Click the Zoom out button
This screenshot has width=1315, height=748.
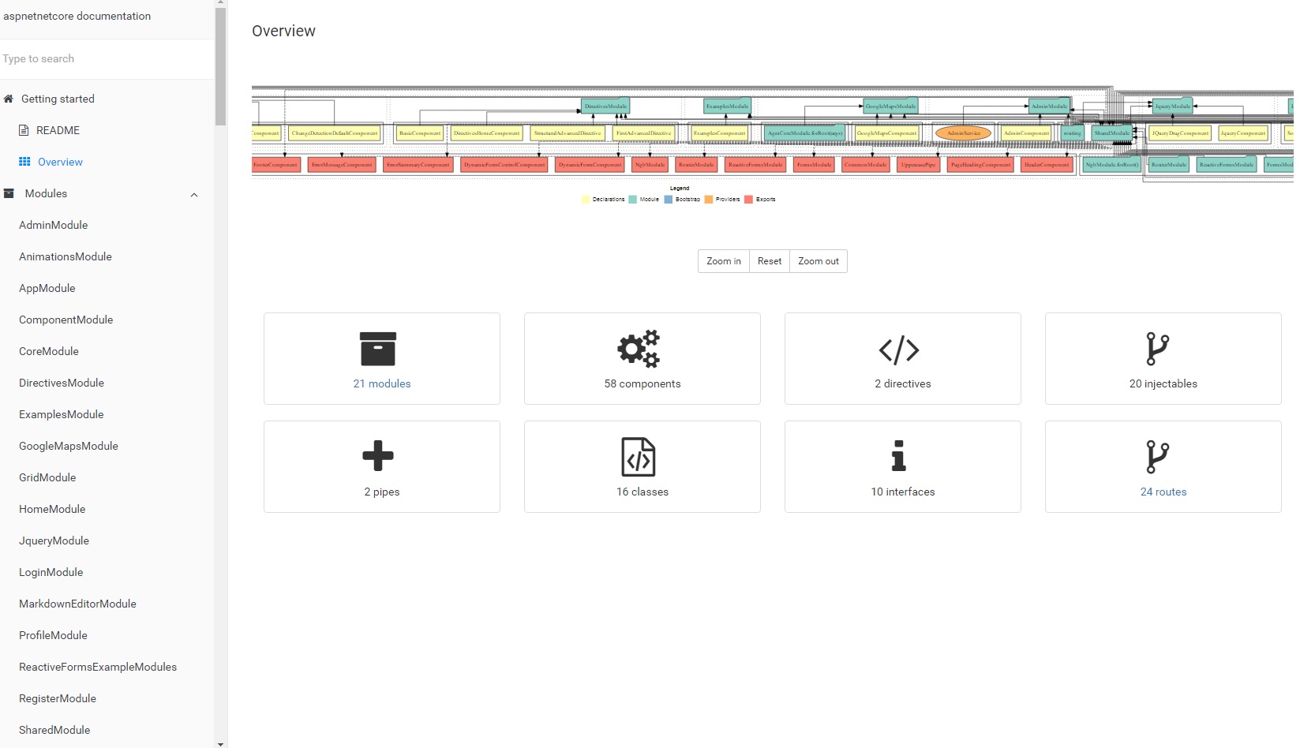coord(819,261)
